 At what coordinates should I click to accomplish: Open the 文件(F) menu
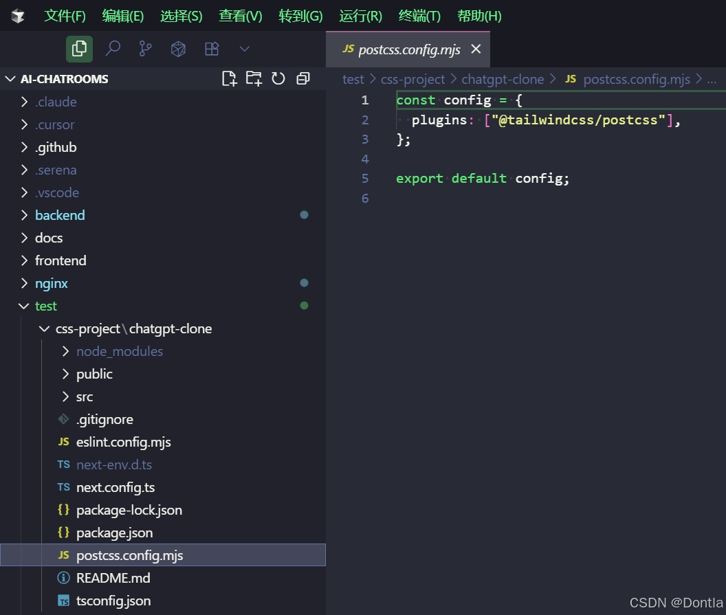pyautogui.click(x=65, y=16)
